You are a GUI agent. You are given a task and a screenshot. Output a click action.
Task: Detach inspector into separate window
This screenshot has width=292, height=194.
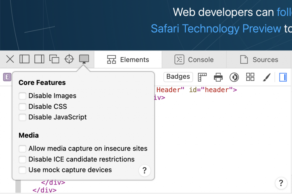54,59
